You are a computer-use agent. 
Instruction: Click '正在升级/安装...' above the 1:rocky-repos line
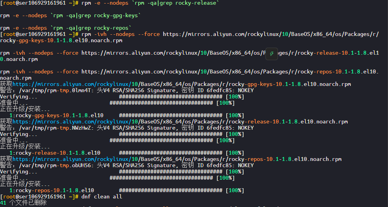[25, 184]
